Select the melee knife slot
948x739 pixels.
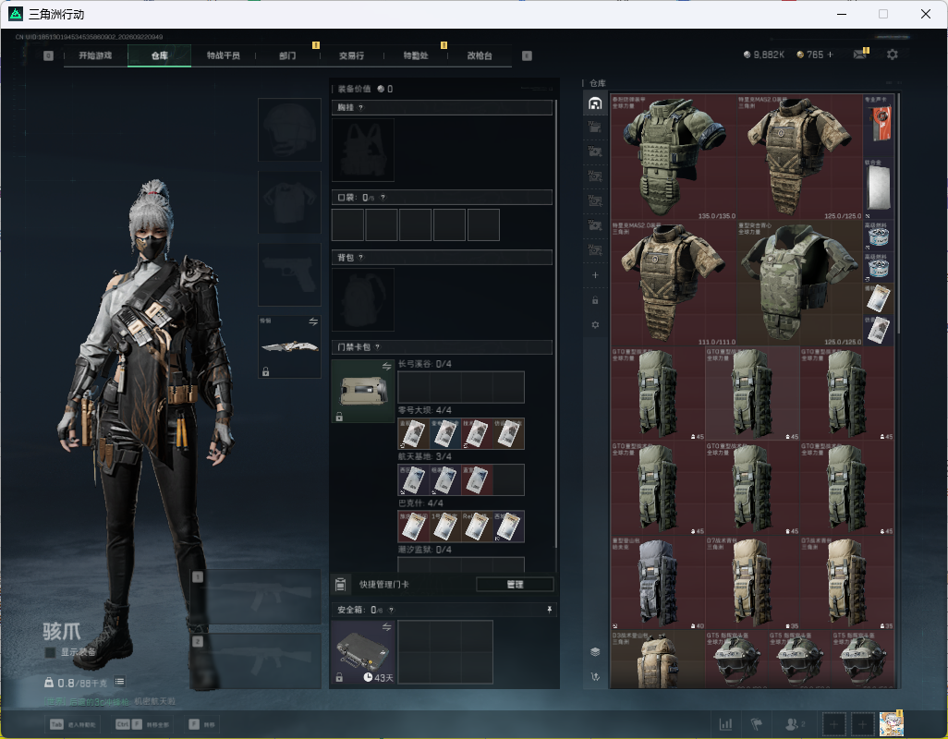(x=289, y=346)
